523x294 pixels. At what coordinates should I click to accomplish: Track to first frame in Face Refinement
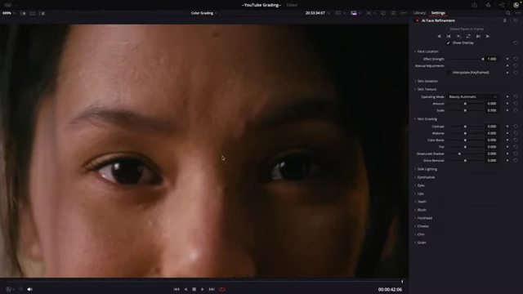pos(449,36)
